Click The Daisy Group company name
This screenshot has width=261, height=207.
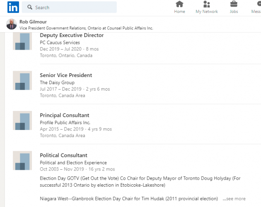pyautogui.click(x=57, y=82)
